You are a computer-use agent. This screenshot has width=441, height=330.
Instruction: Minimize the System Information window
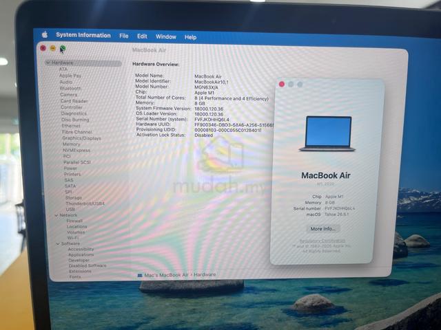53,49
